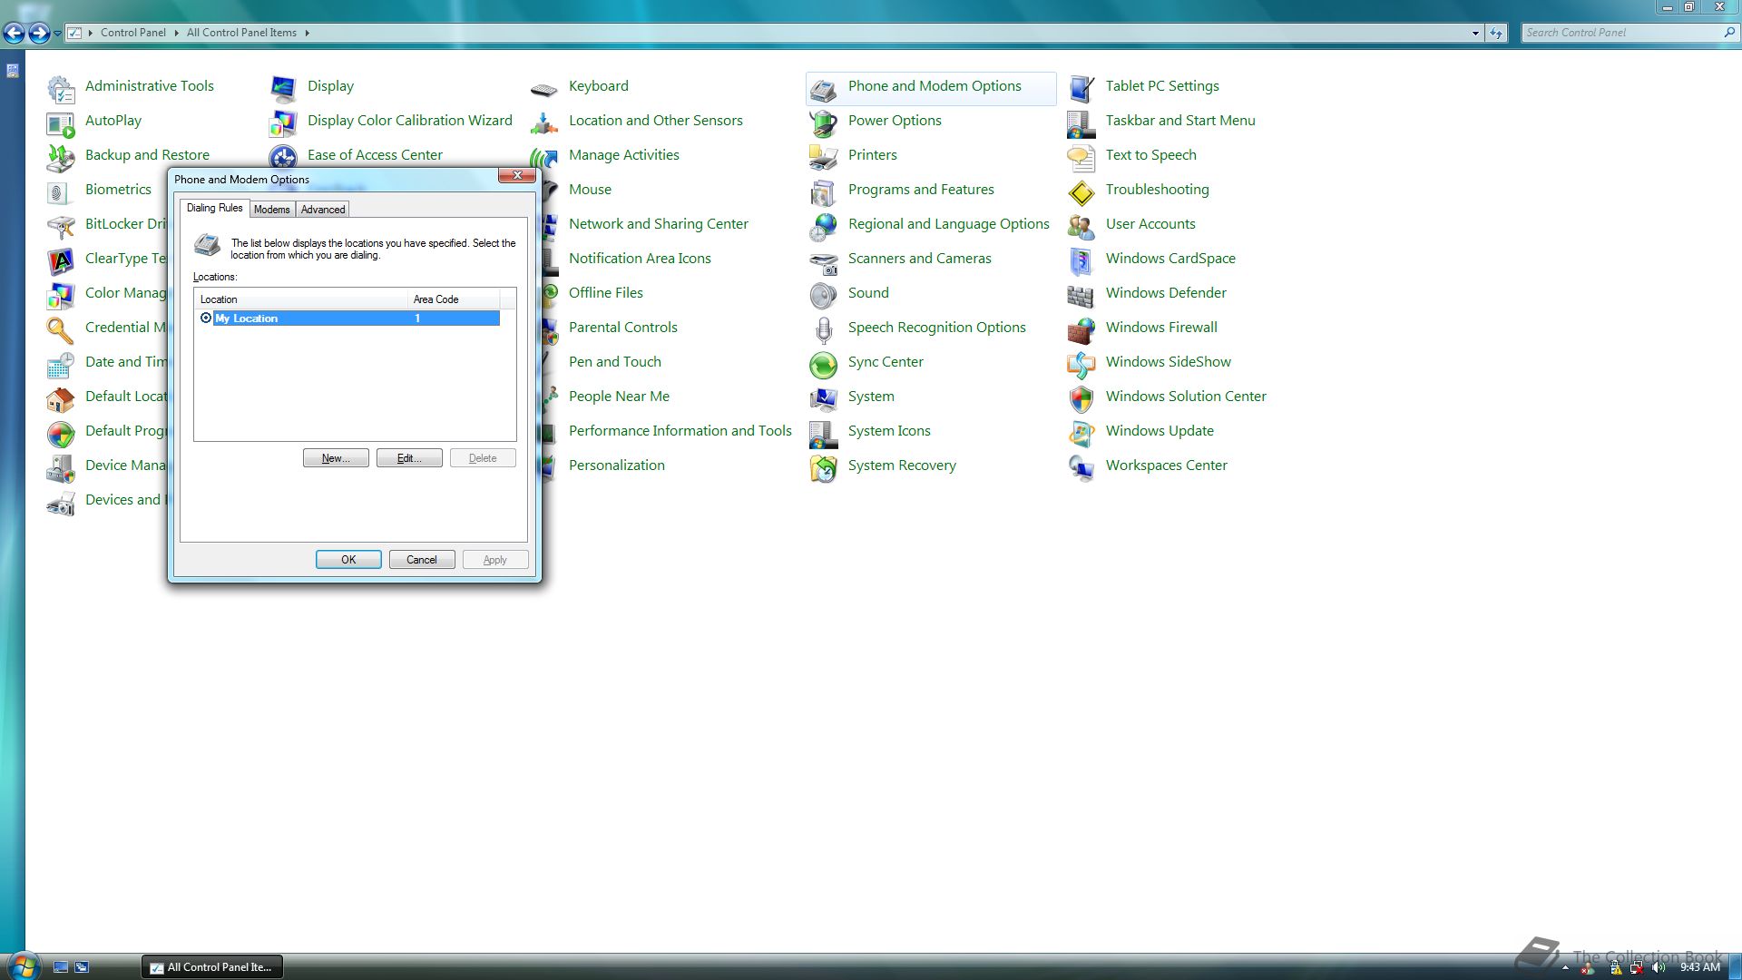Click the Back navigation button
This screenshot has width=1742, height=980.
[x=14, y=34]
